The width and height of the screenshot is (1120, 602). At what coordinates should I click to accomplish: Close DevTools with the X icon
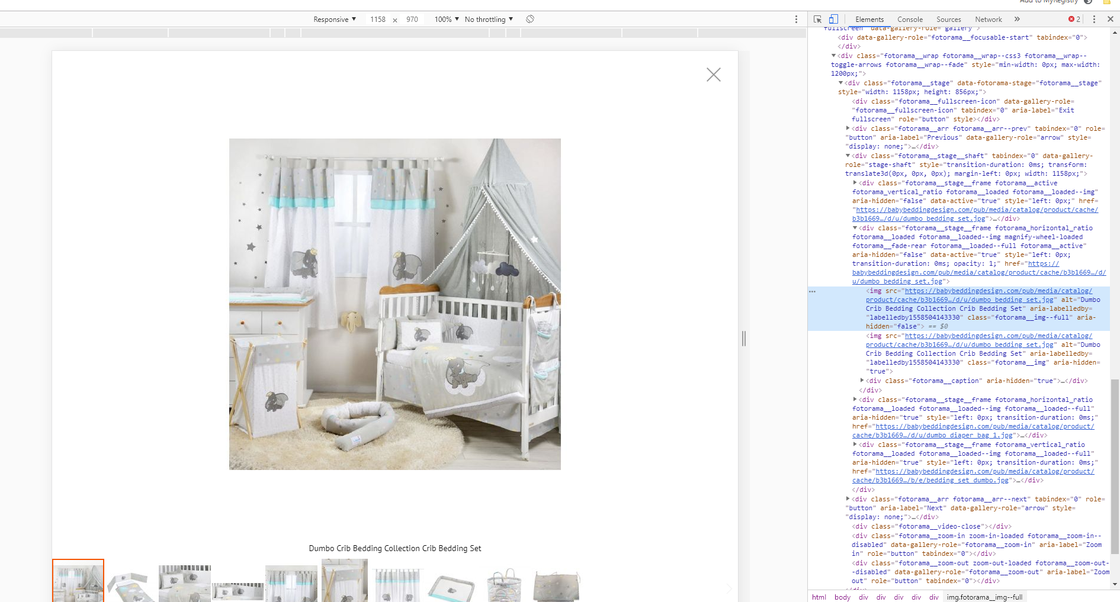pos(1111,18)
